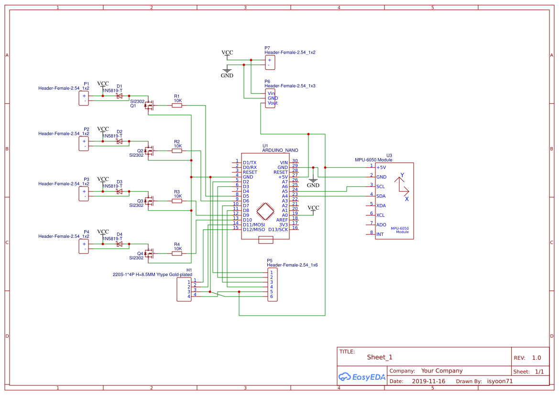This screenshot has width=559, height=395.
Task: Click the Q4 SI2302 MOSFET symbol
Action: (149, 254)
